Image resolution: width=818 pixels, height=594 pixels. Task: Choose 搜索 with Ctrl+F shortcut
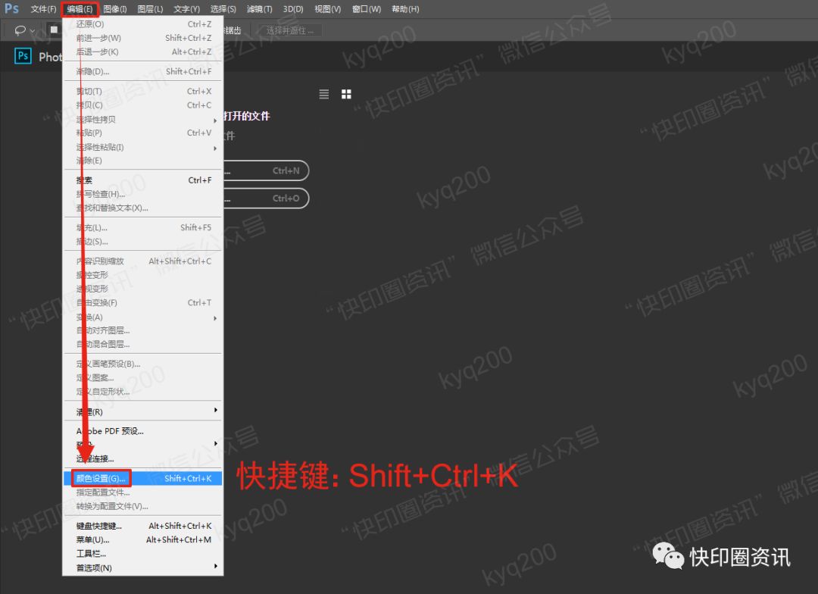click(x=143, y=180)
